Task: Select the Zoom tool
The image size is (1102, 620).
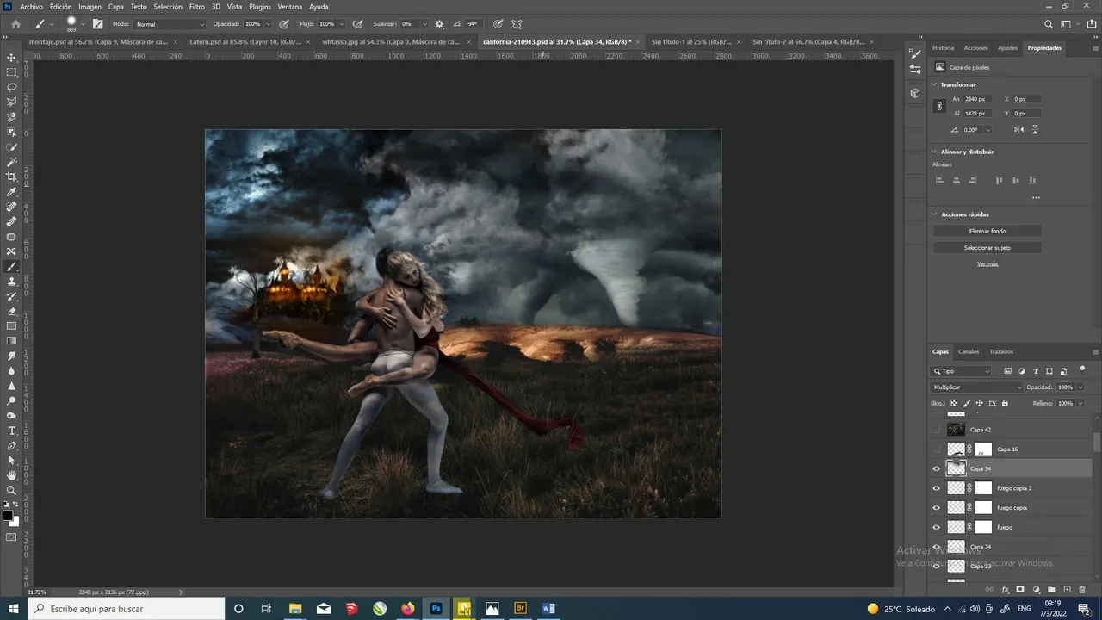Action: tap(11, 489)
